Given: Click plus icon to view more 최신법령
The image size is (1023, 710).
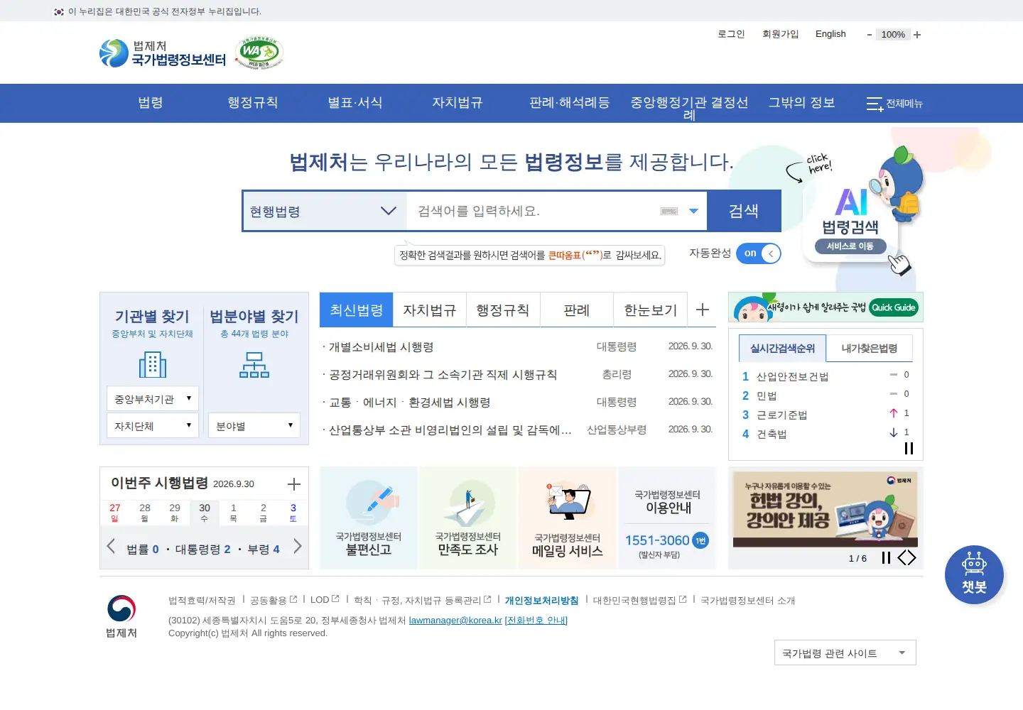Looking at the screenshot, I should point(703,310).
